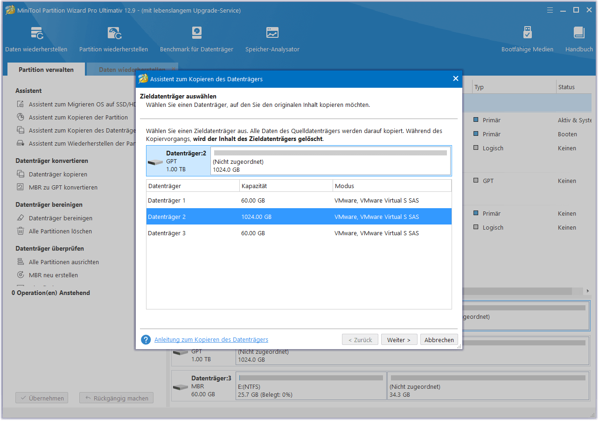Click Modus column header in wizard
This screenshot has height=421, width=599.
click(x=392, y=186)
